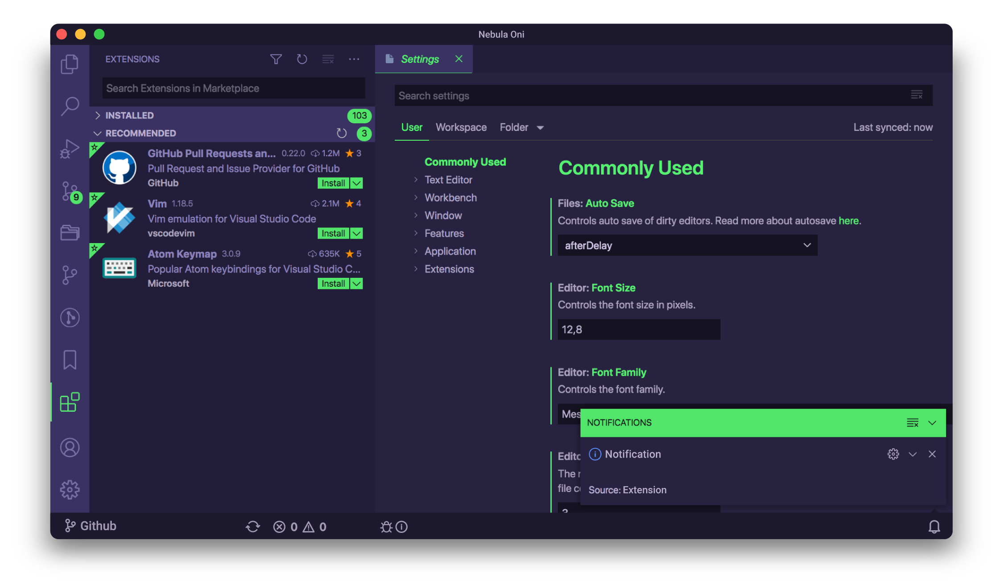
Task: Open the Folder settings dropdown arrow
Action: pyautogui.click(x=540, y=128)
